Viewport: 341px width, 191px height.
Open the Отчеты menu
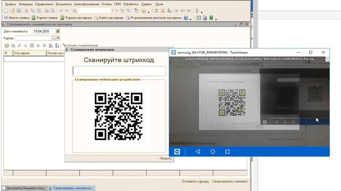pos(107,4)
